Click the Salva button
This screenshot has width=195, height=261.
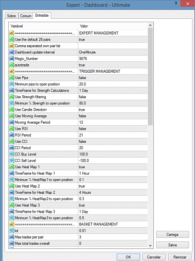(172, 245)
